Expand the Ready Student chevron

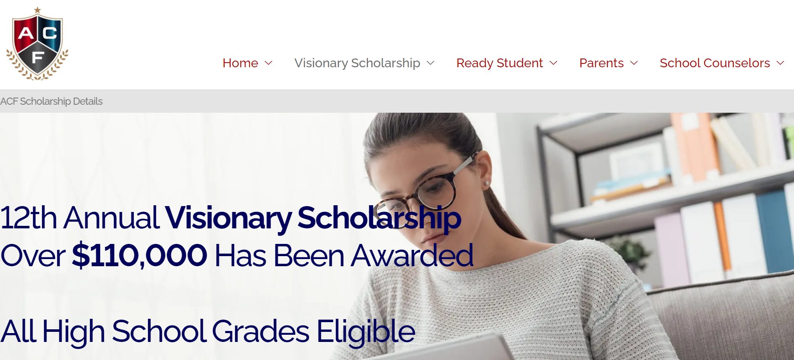click(x=553, y=63)
